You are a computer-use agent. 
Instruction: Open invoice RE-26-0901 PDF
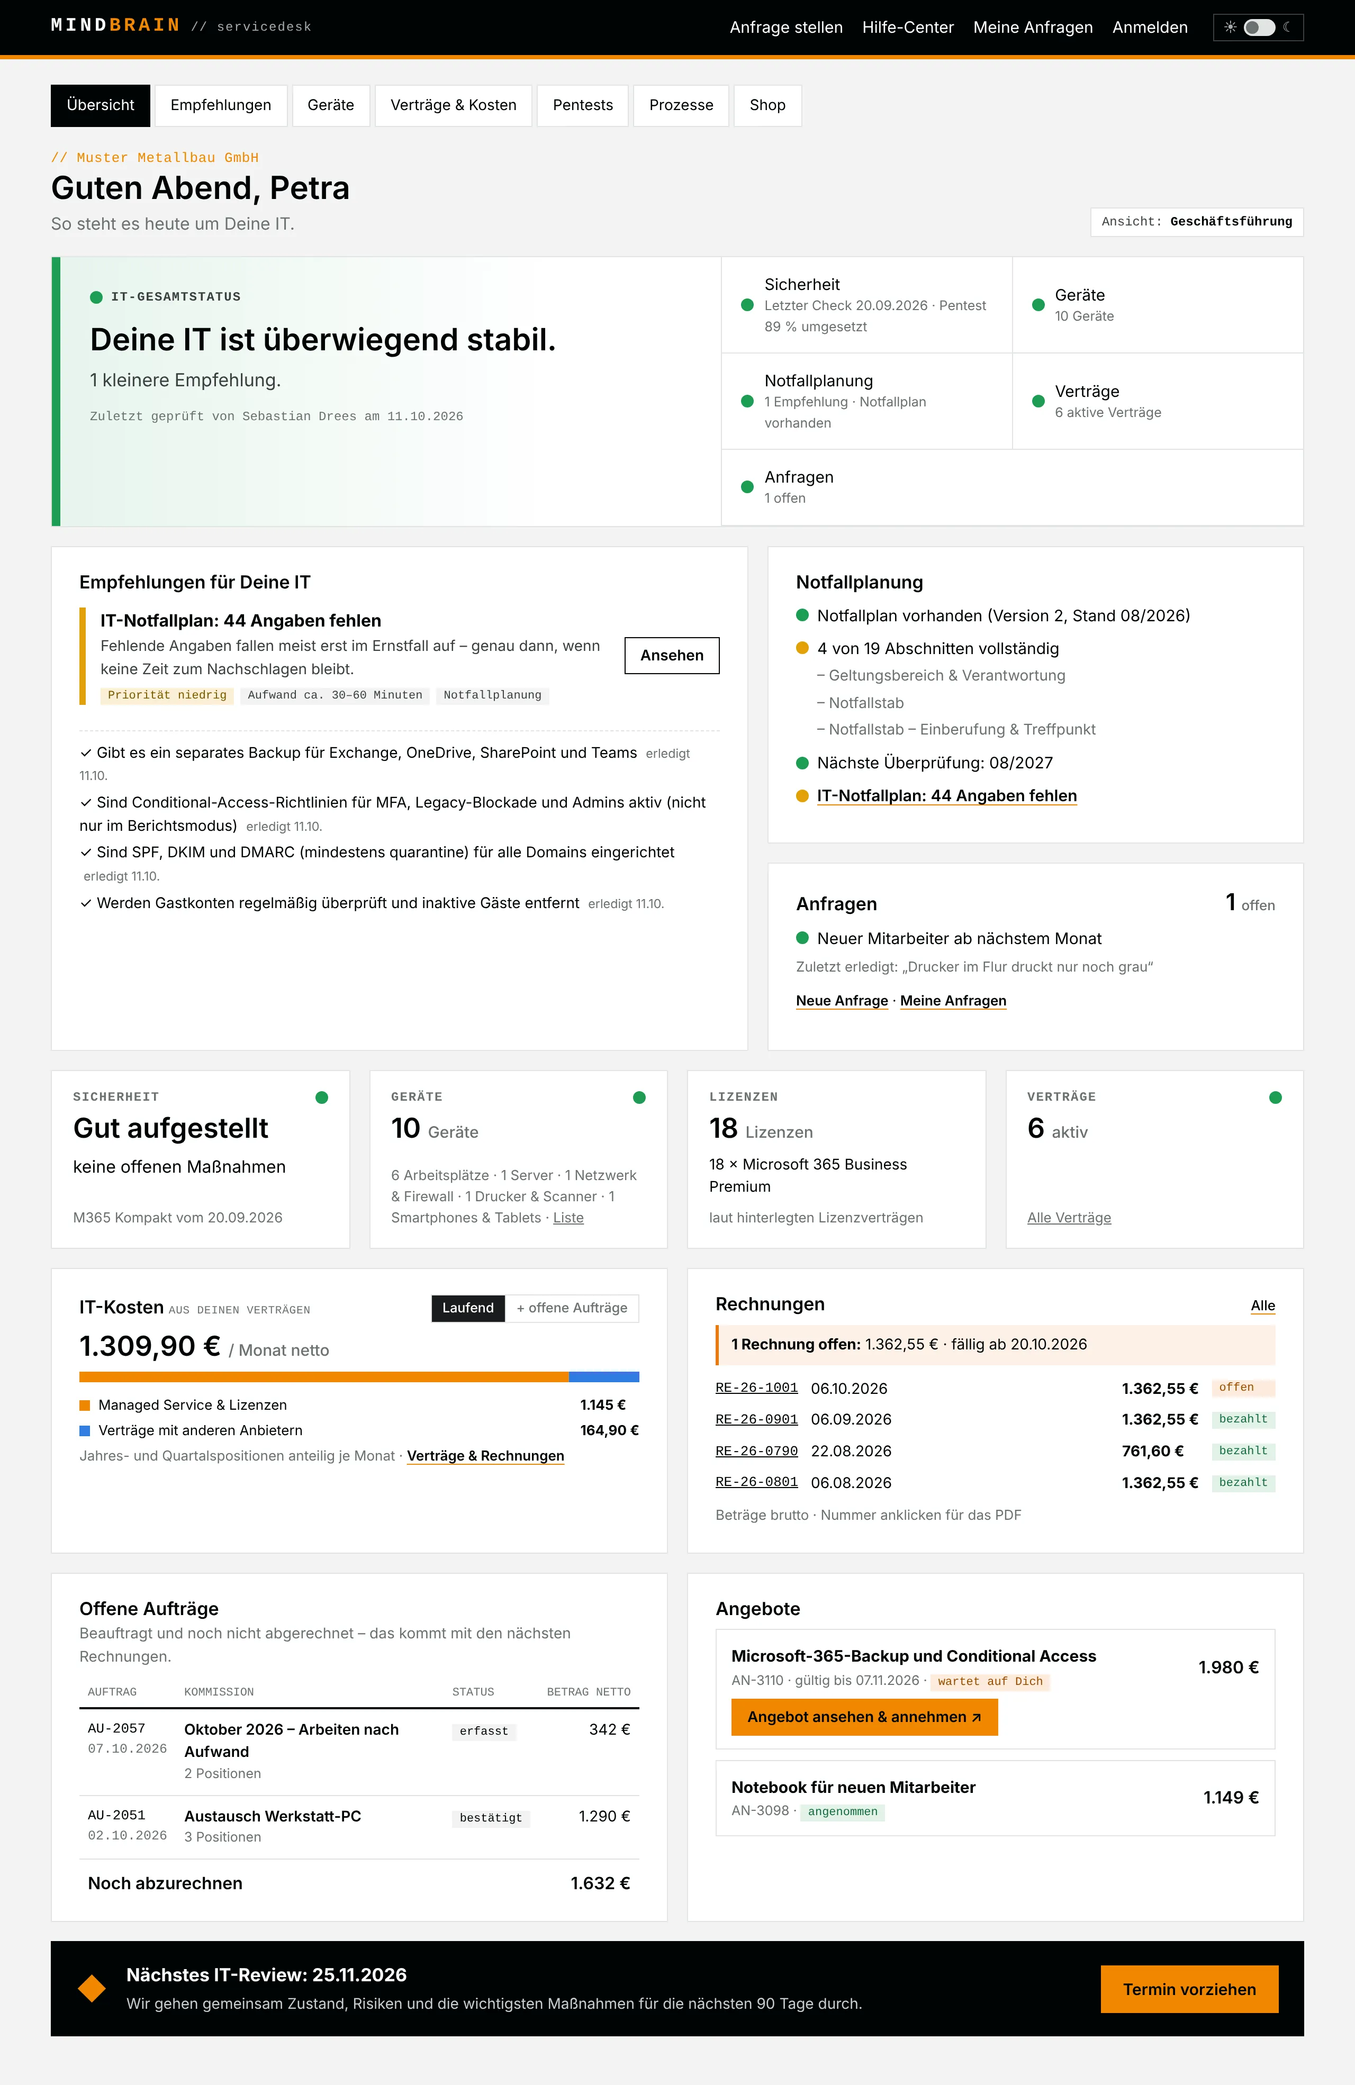click(x=756, y=1419)
